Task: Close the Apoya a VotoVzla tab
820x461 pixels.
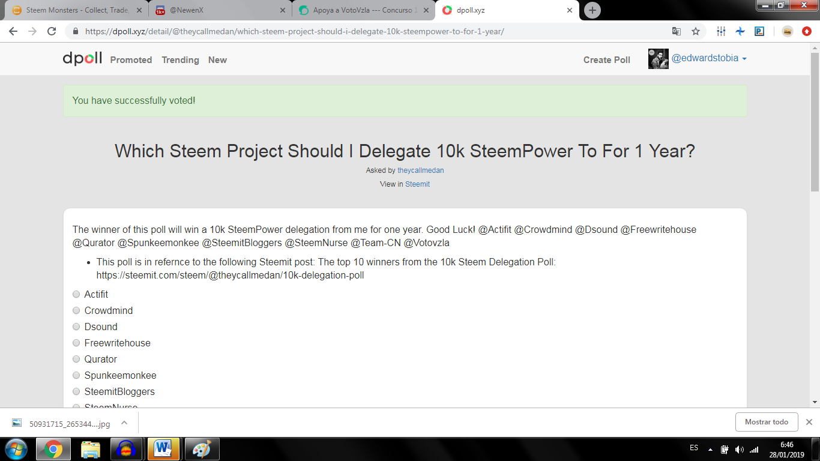Action: point(426,10)
